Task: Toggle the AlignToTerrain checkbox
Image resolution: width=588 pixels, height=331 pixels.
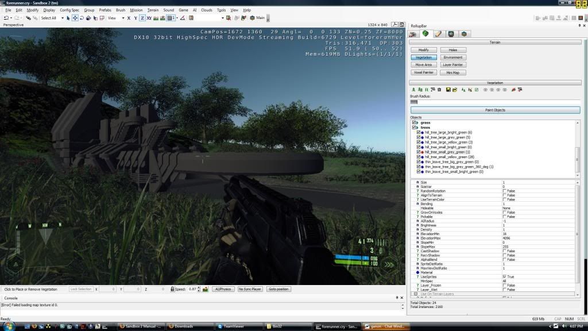Action: tap(504, 195)
